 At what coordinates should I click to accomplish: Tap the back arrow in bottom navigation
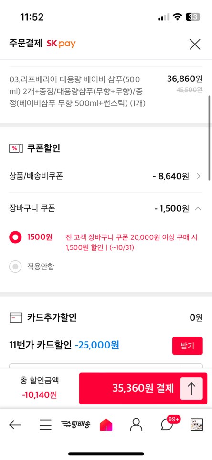15,424
